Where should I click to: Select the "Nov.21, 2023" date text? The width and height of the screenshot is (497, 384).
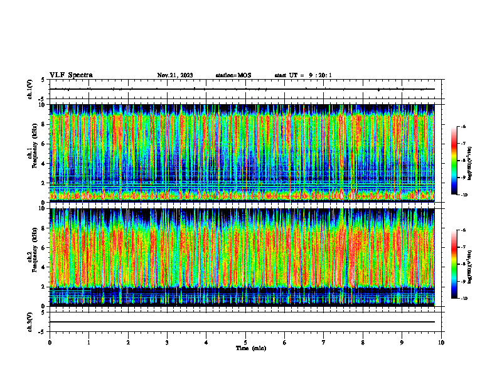coord(175,75)
